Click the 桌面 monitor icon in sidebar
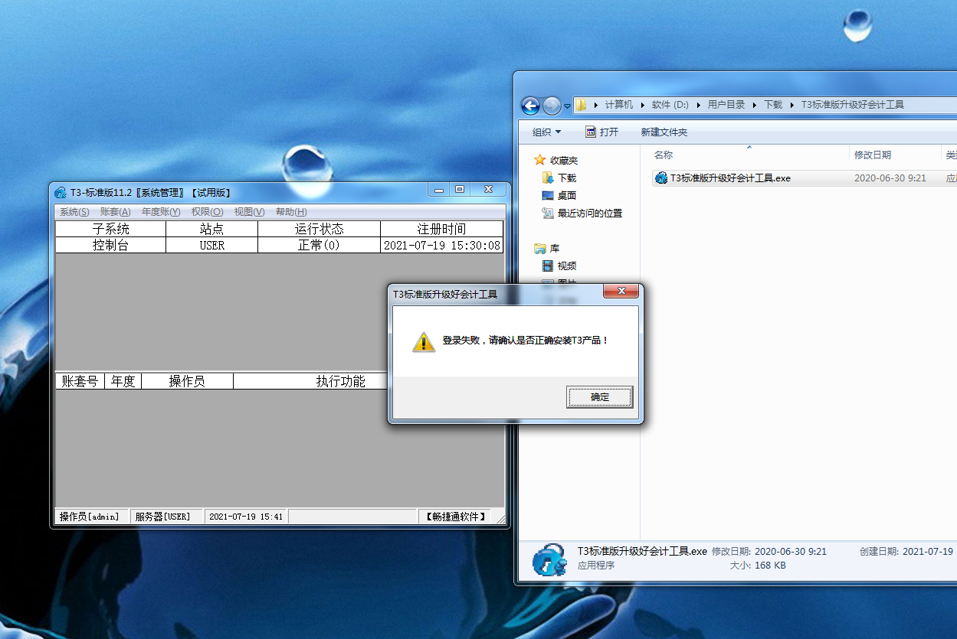The image size is (957, 639). click(547, 195)
